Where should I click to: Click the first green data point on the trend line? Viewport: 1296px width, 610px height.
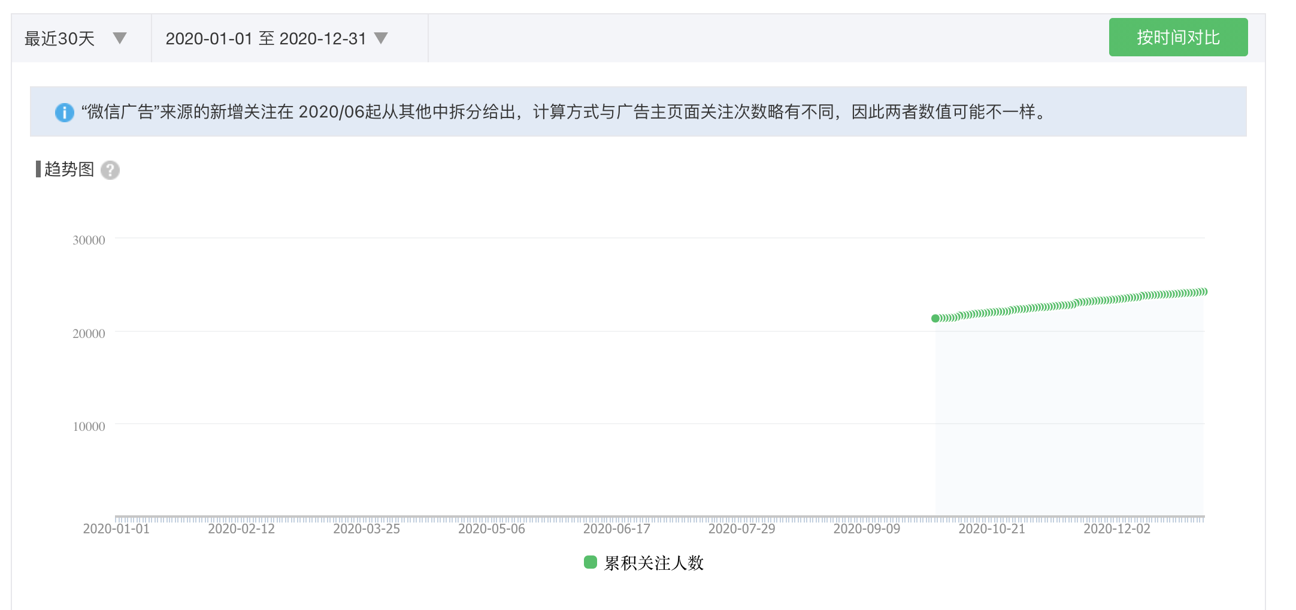point(935,318)
